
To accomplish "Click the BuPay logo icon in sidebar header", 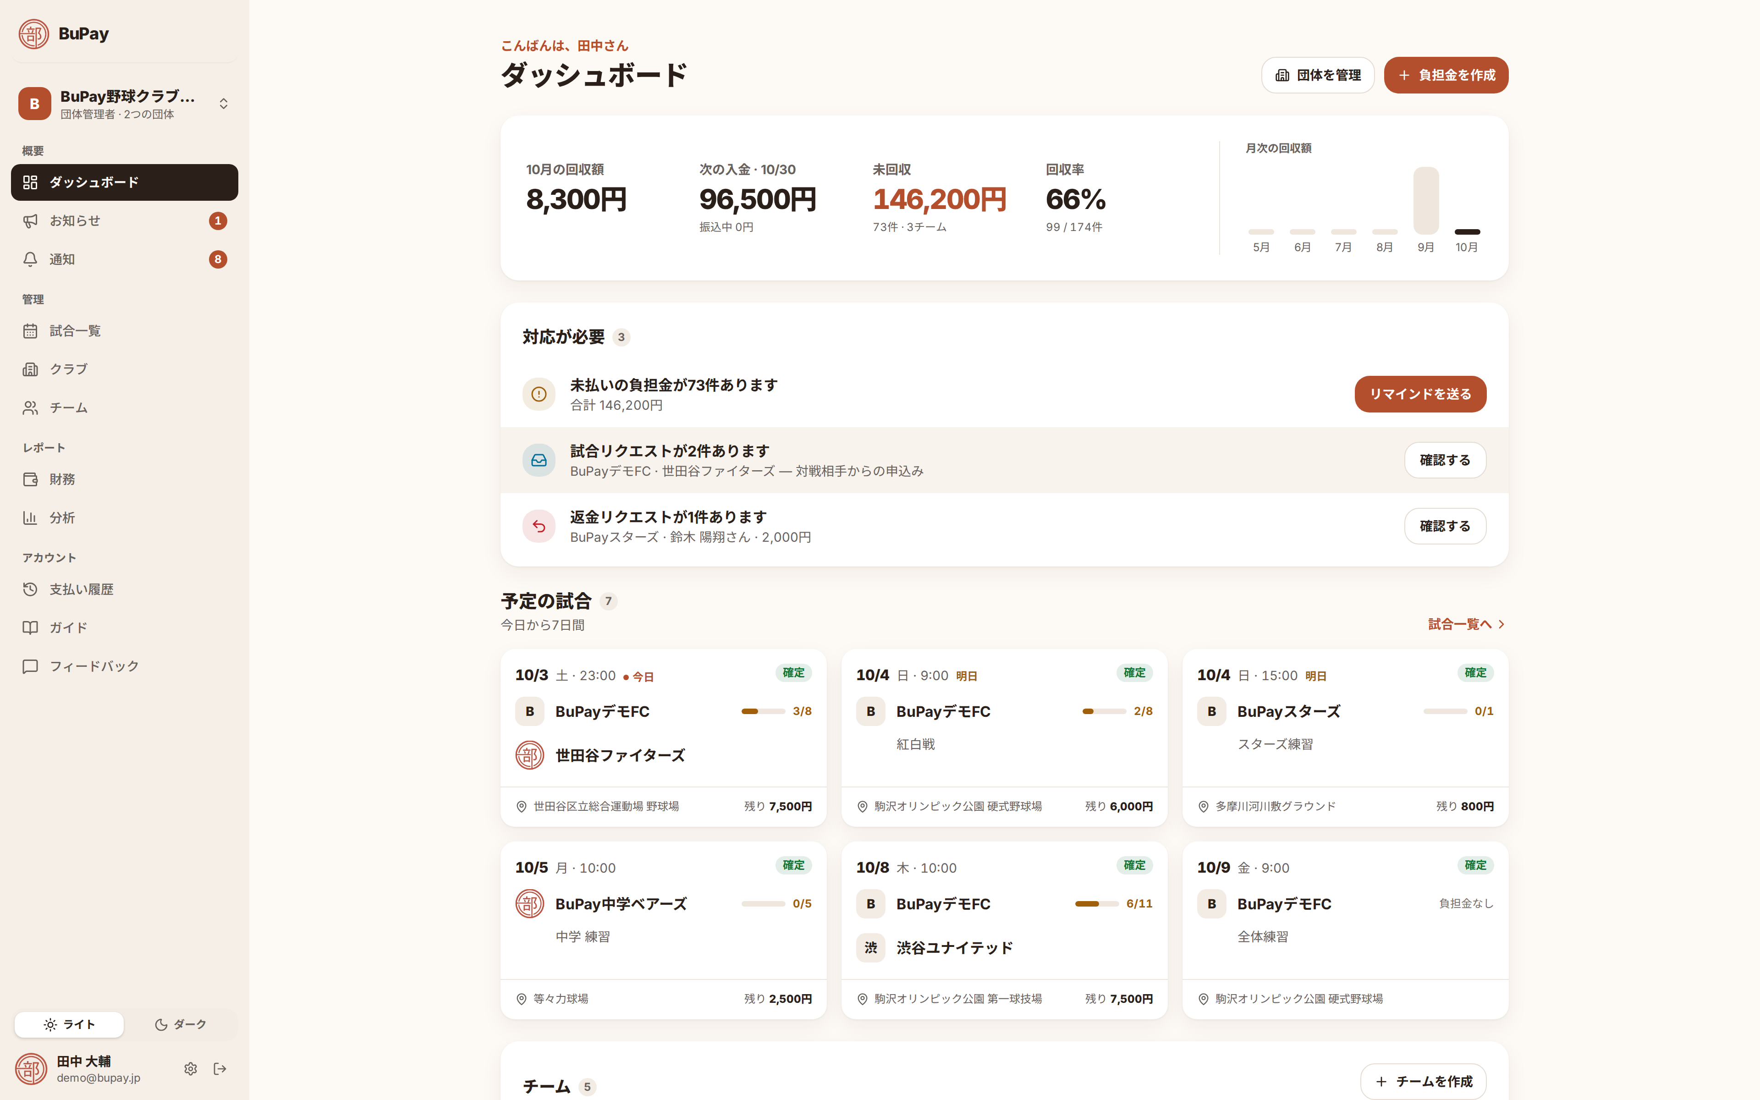I will (x=33, y=34).
